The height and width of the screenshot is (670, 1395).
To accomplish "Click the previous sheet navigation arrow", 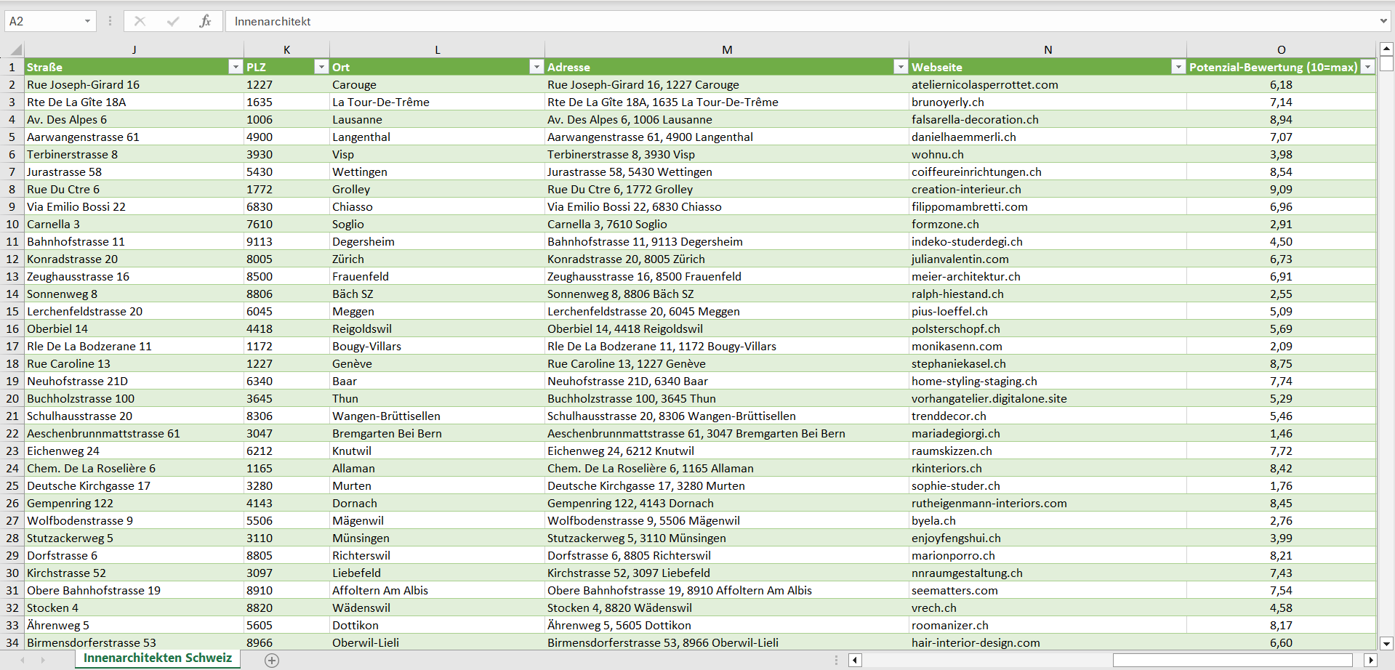I will (23, 660).
